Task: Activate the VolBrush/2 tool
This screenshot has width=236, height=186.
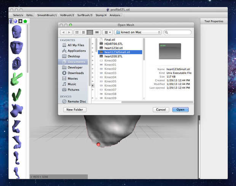Action: (x=67, y=15)
